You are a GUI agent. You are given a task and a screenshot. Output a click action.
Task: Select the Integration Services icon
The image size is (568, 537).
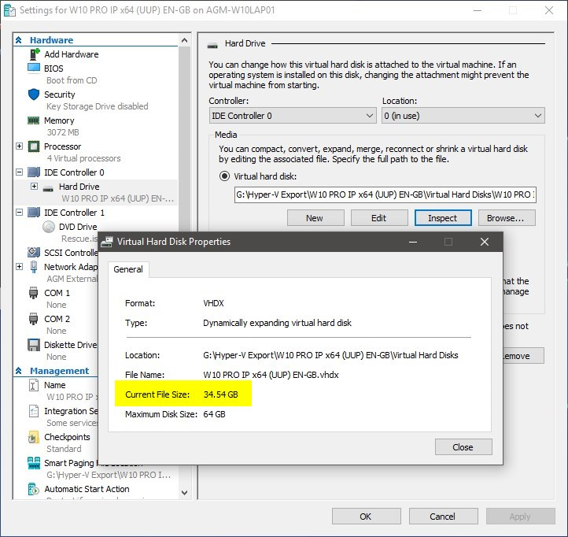click(33, 411)
